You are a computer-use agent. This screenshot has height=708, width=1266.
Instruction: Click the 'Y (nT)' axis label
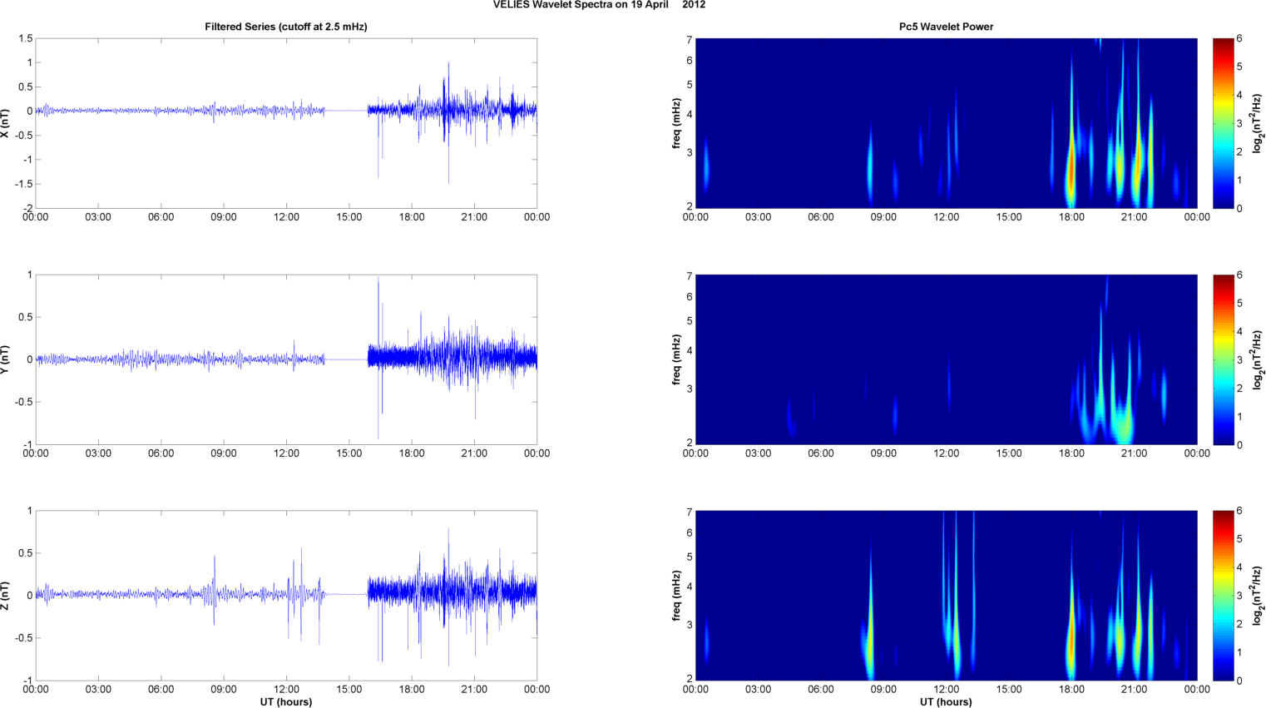(5, 359)
